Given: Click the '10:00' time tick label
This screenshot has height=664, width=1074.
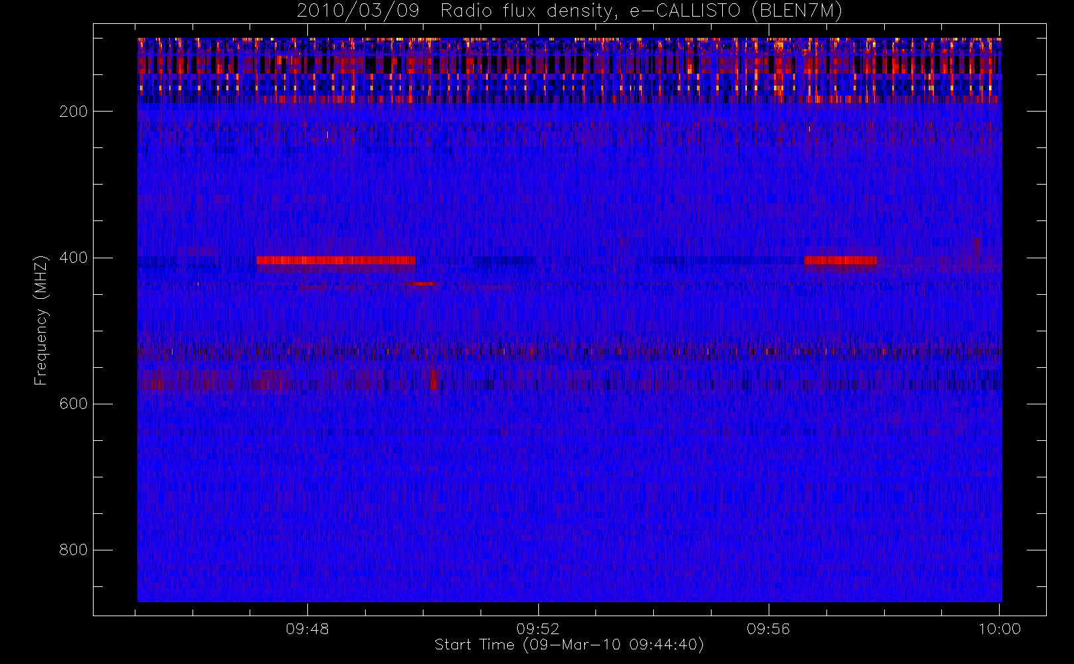Looking at the screenshot, I should coord(1000,629).
